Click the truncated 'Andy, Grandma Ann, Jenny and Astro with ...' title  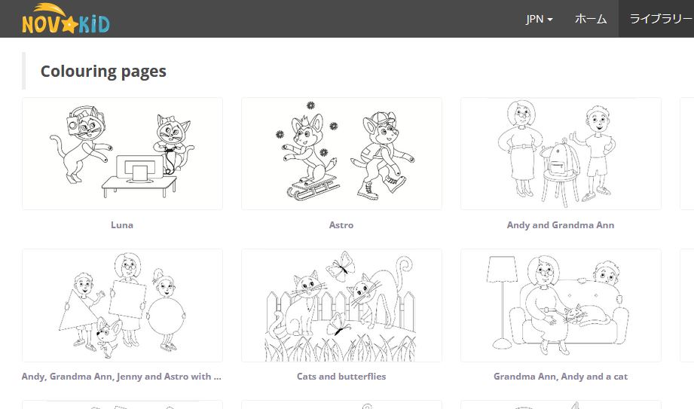(x=122, y=377)
